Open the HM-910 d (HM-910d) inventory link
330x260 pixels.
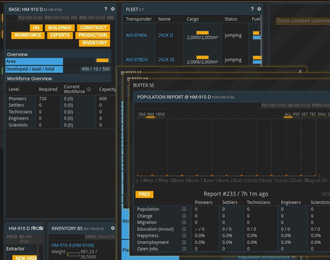(73, 245)
